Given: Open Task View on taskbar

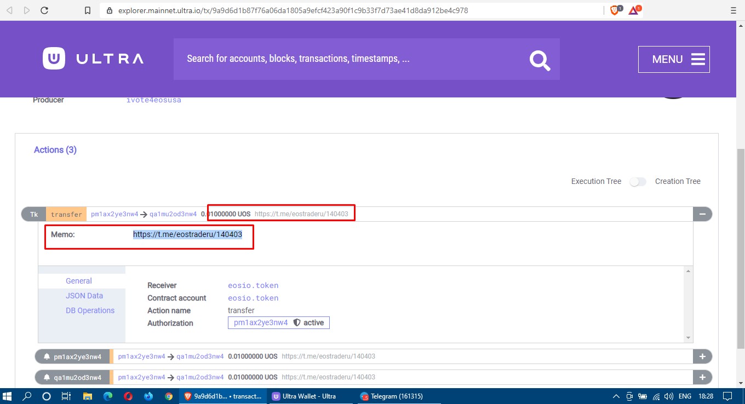Looking at the screenshot, I should [x=66, y=396].
